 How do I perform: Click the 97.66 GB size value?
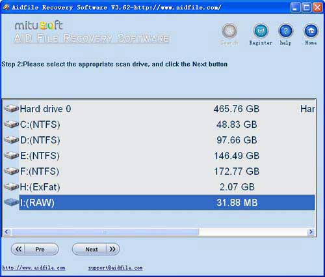click(237, 140)
